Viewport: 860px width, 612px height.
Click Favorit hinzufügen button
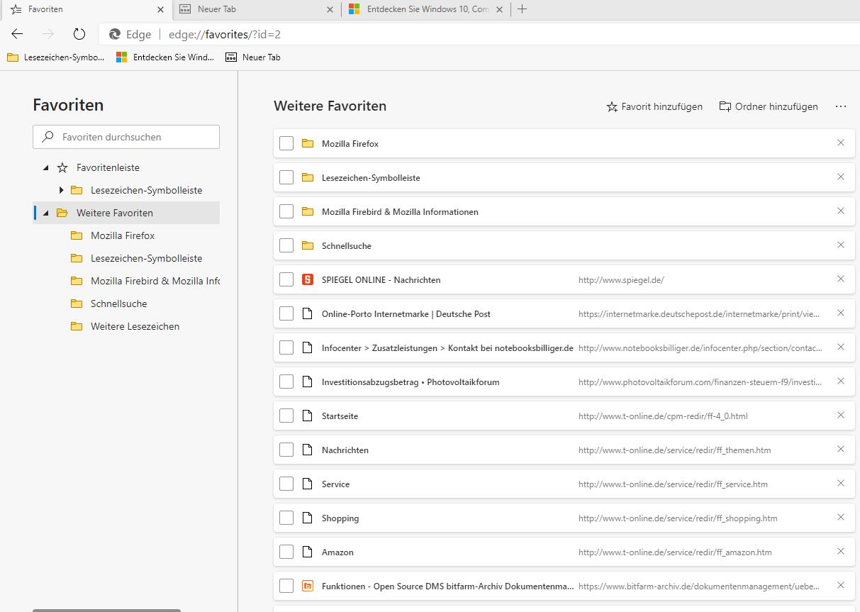point(654,106)
